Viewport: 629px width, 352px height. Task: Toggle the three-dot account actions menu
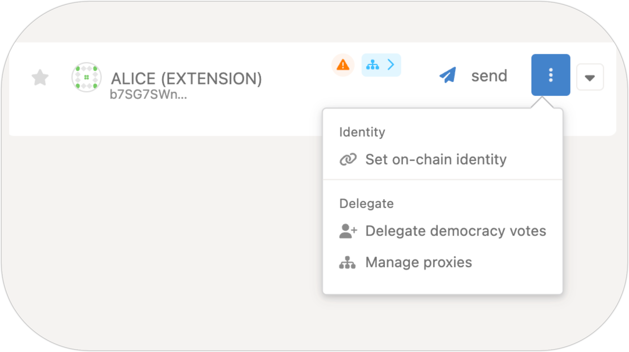click(x=551, y=75)
